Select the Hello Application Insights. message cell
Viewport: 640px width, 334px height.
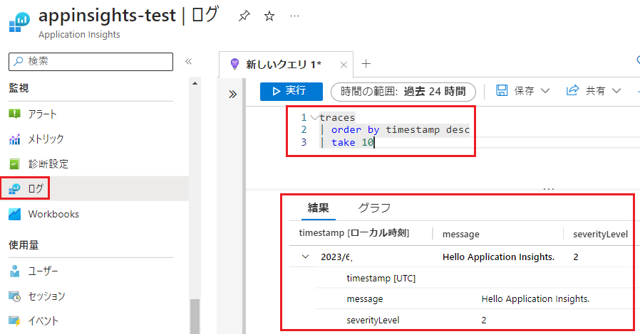(x=498, y=257)
